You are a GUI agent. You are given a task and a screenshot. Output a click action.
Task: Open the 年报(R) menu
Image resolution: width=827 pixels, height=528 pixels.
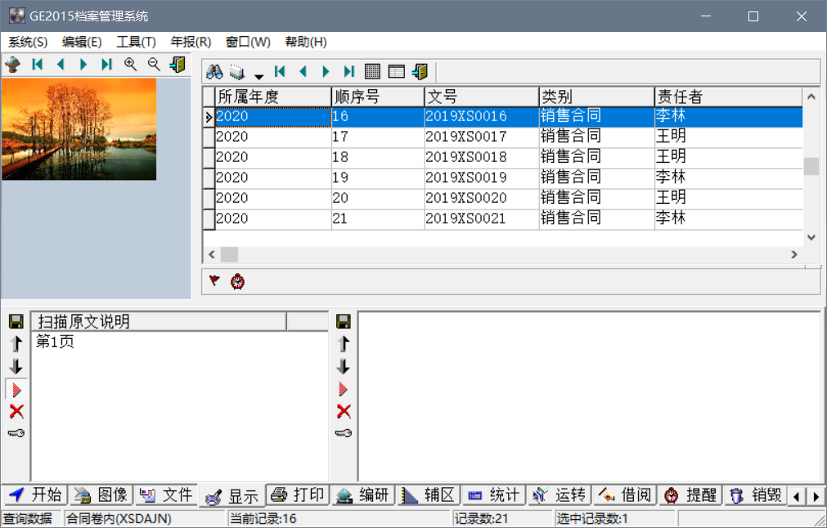191,42
